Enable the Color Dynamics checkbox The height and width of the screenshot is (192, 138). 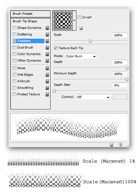(x=14, y=54)
